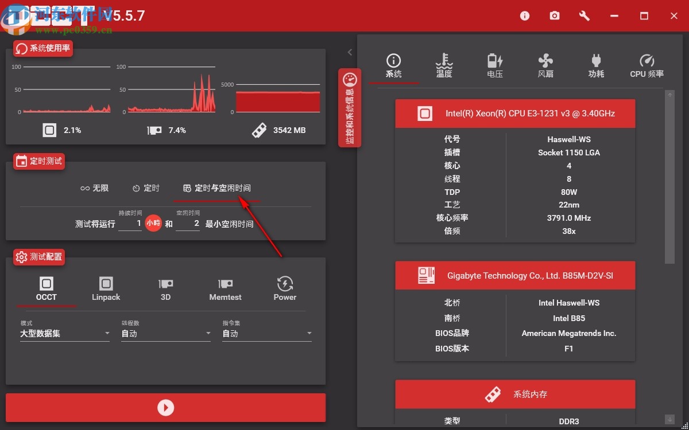Select the 无限 infinite test mode
This screenshot has width=689, height=430.
tap(95, 187)
